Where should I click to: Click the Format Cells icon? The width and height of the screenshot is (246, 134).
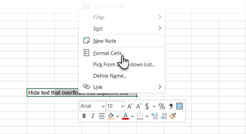[x=86, y=53]
